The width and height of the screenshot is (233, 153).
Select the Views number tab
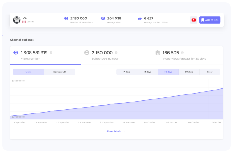pyautogui.click(x=45, y=55)
